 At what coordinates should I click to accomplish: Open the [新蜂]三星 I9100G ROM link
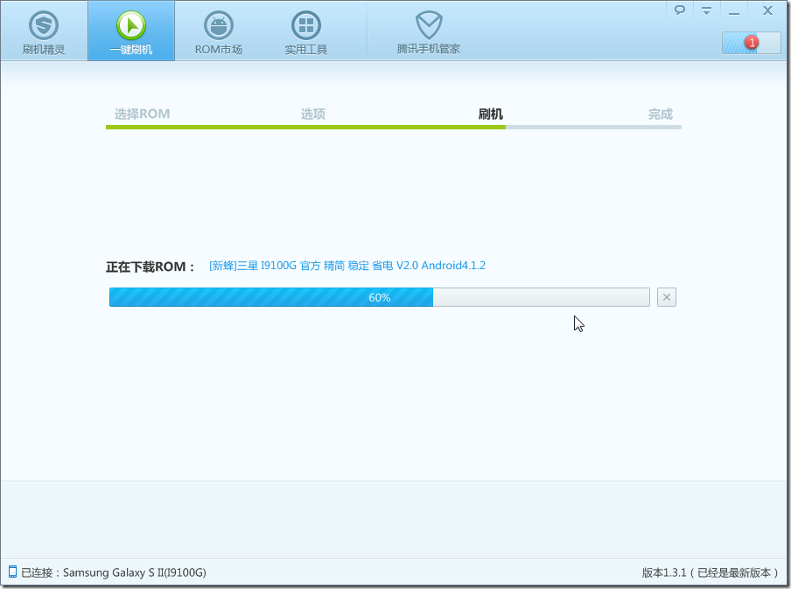pos(347,266)
